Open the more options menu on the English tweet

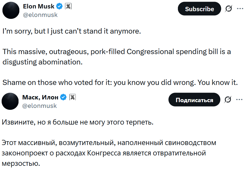click(240, 8)
